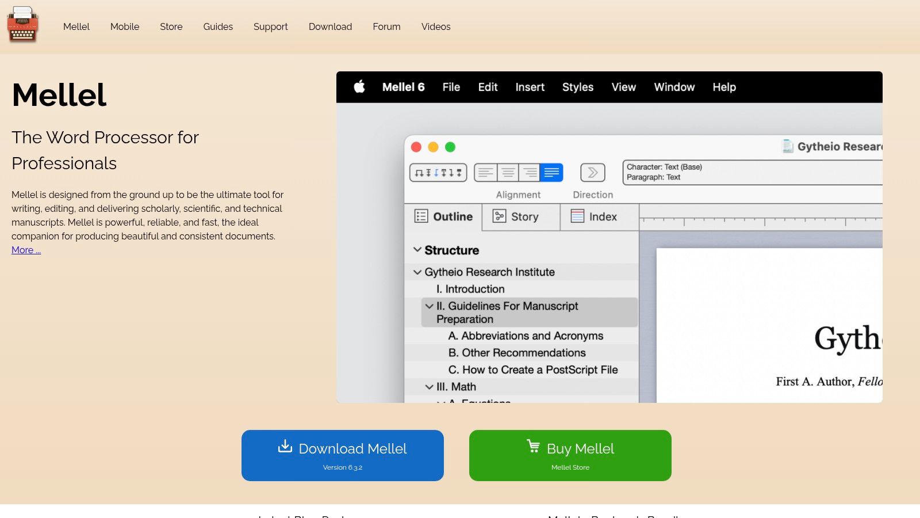The width and height of the screenshot is (920, 518).
Task: Click the Apple logo in menu bar
Action: [359, 87]
